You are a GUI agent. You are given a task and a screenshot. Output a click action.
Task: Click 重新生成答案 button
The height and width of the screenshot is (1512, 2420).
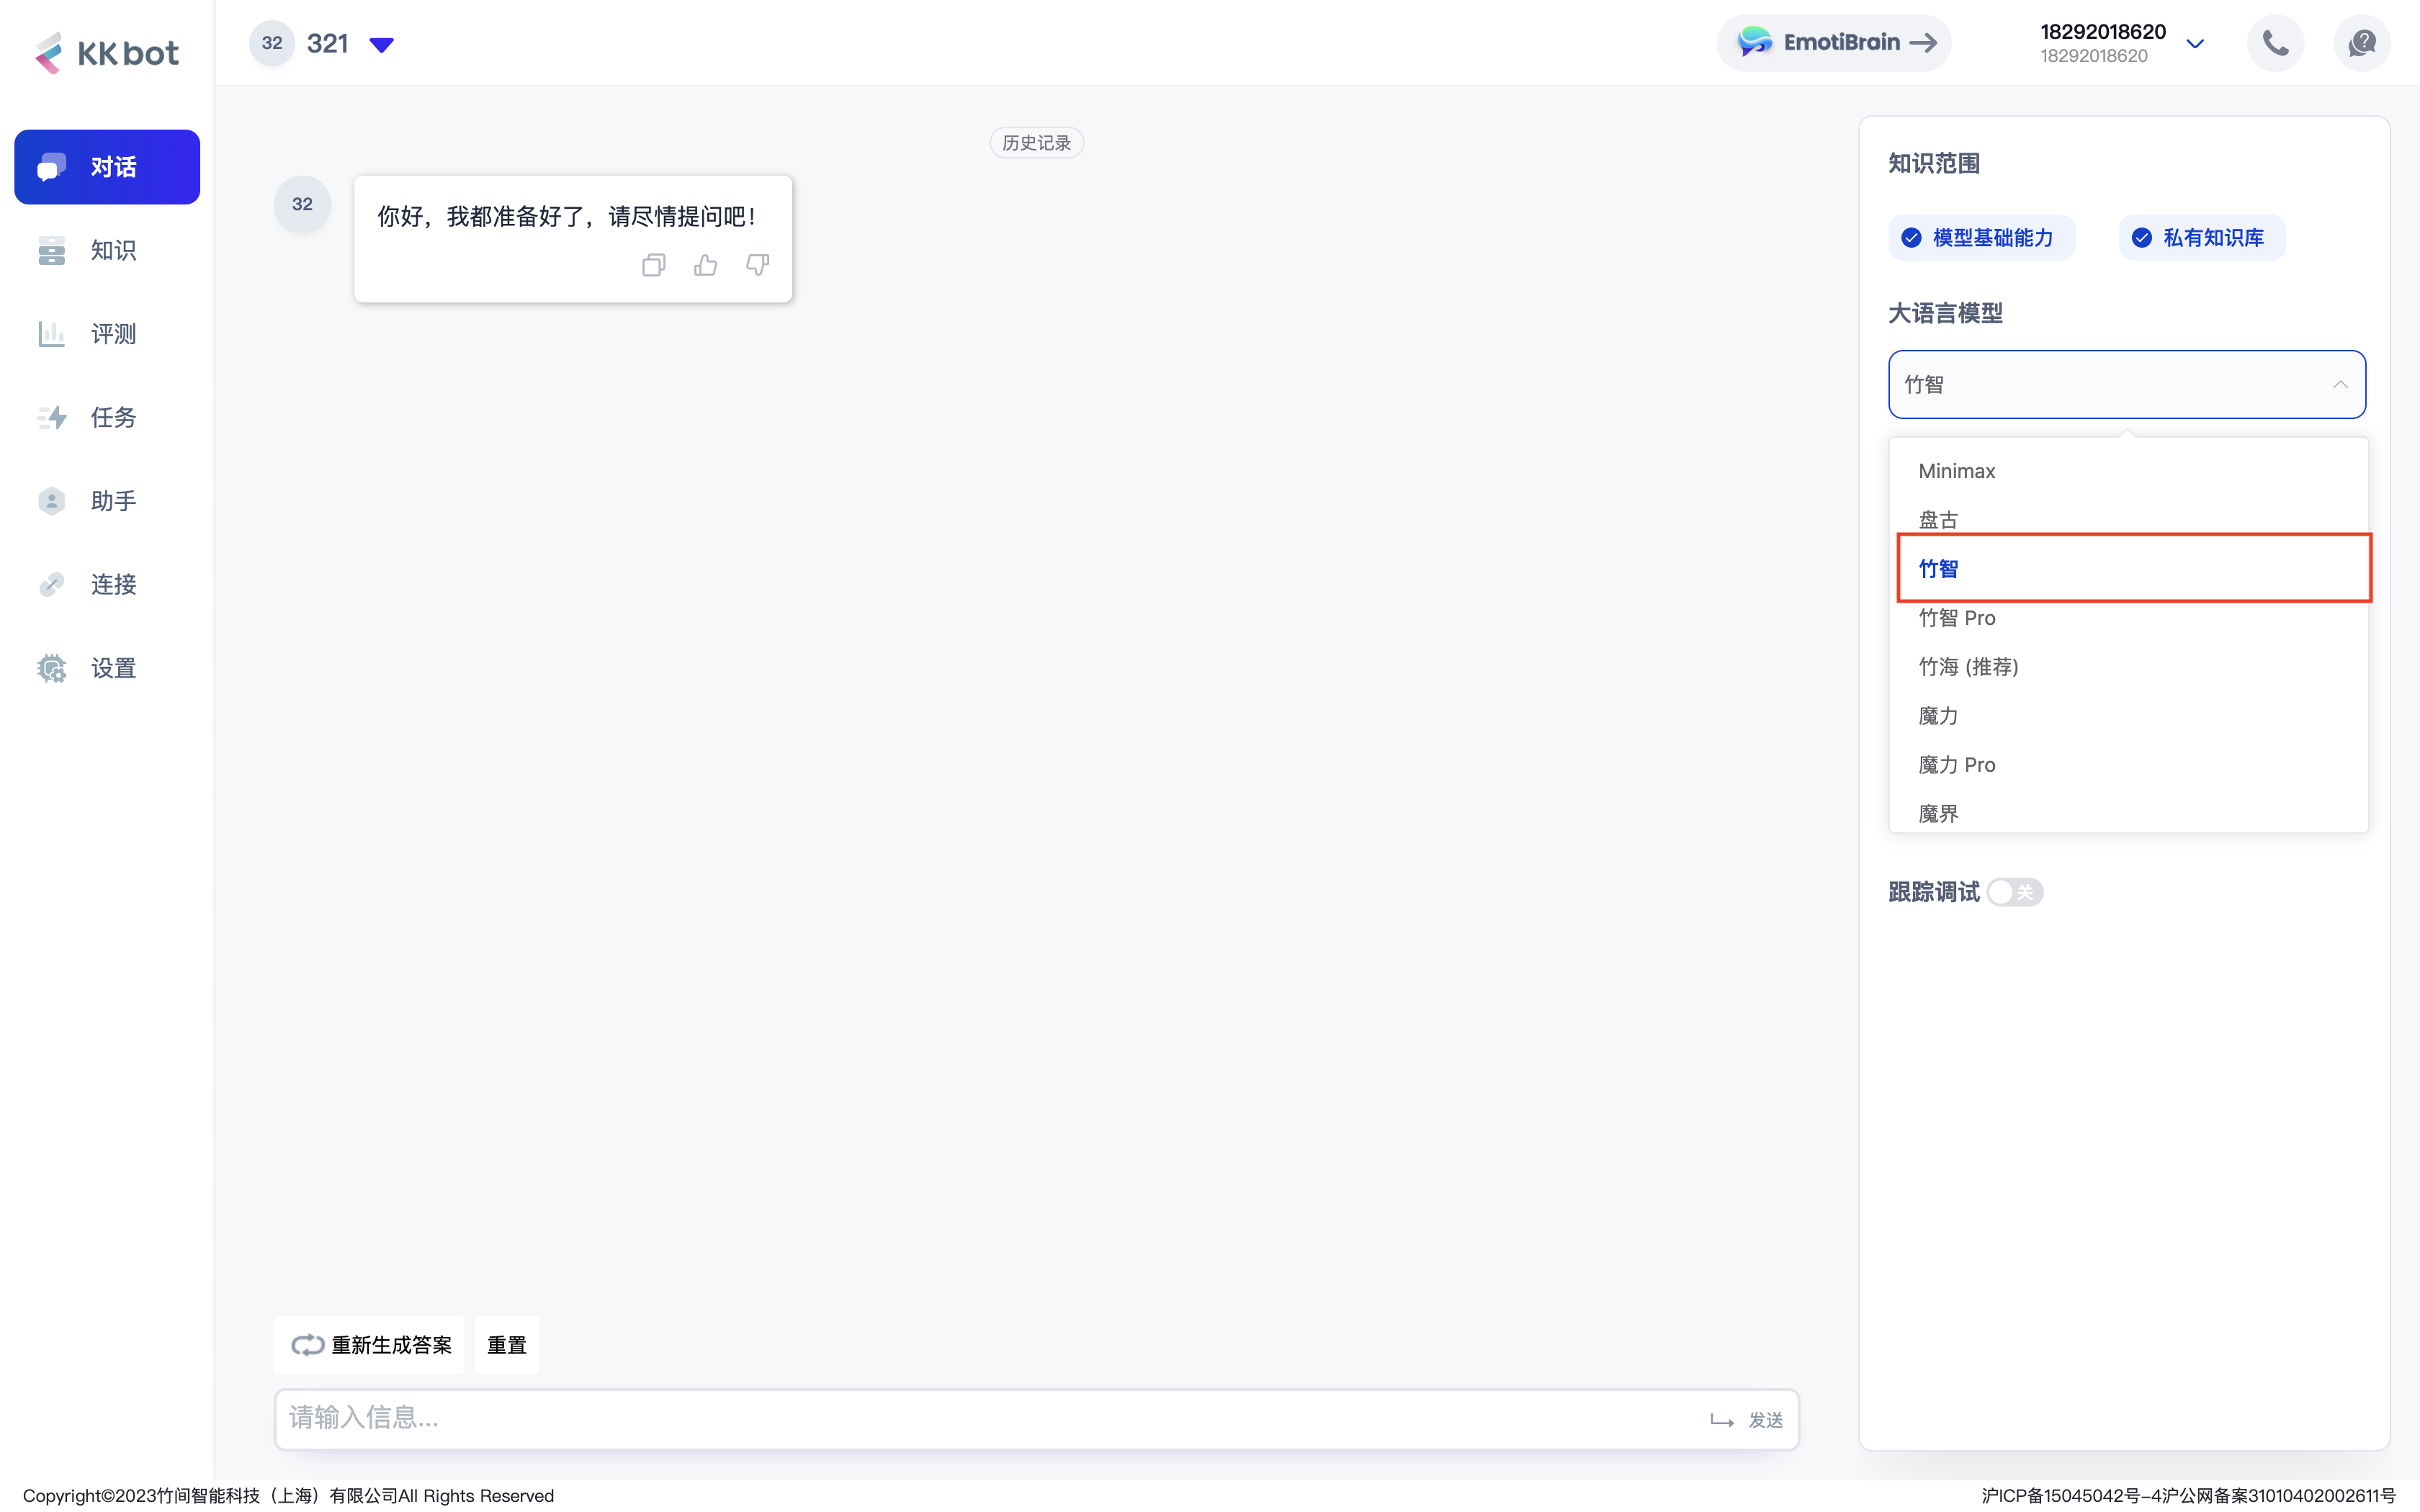[x=370, y=1345]
